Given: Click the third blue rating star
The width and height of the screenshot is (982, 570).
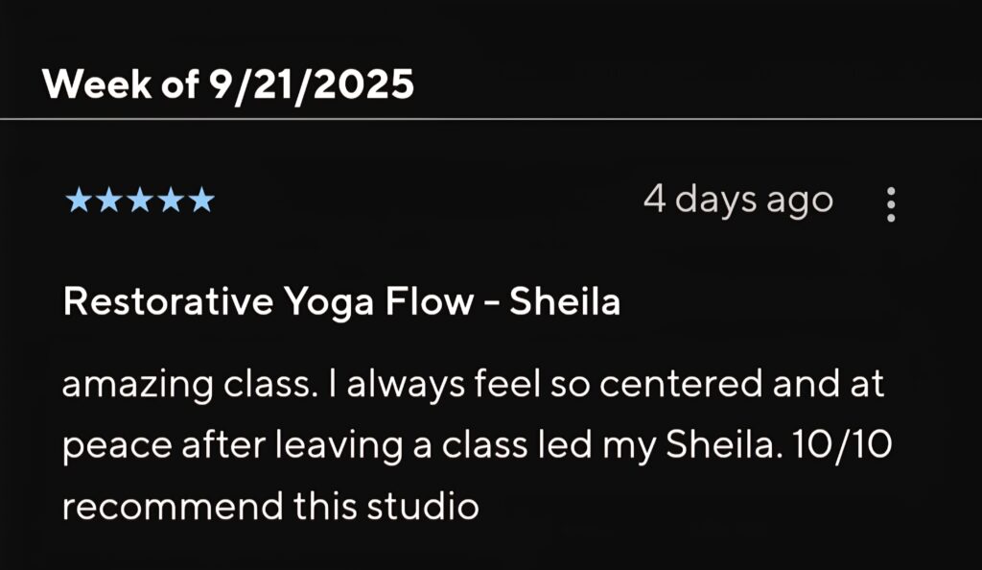Looking at the screenshot, I should coord(138,201).
